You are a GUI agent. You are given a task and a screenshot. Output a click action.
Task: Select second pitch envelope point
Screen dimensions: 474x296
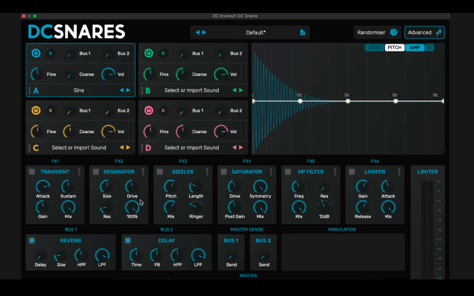[300, 101]
